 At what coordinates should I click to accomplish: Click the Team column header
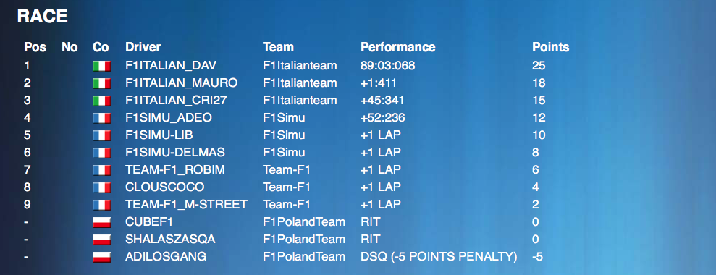point(278,47)
